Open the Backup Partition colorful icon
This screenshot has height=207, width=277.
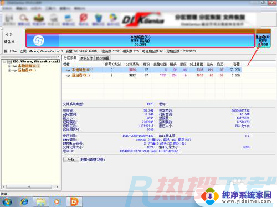(113, 20)
